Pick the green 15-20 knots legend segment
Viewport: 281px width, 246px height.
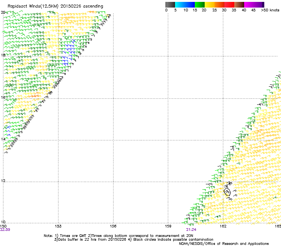[200, 5]
